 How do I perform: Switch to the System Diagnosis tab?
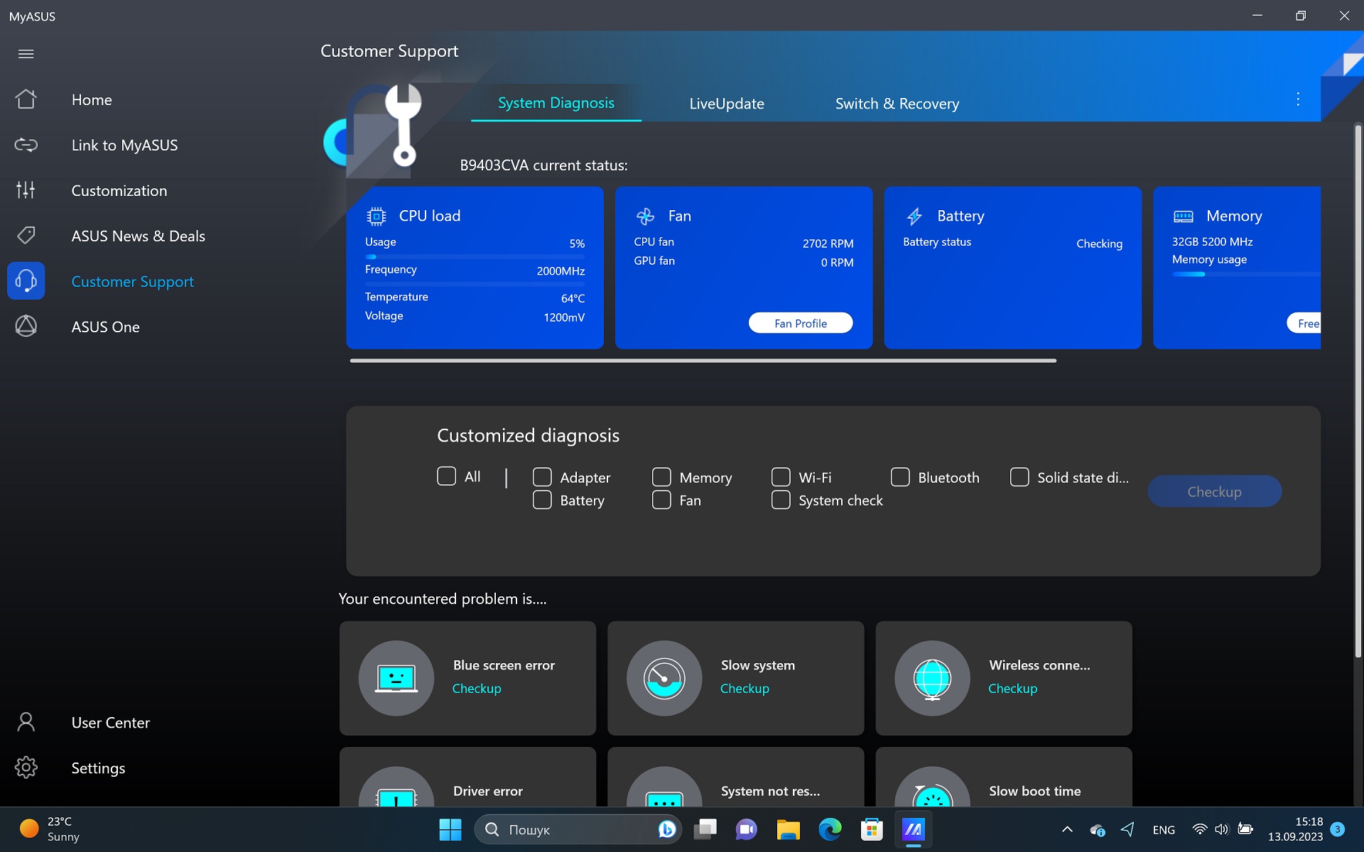(x=556, y=103)
